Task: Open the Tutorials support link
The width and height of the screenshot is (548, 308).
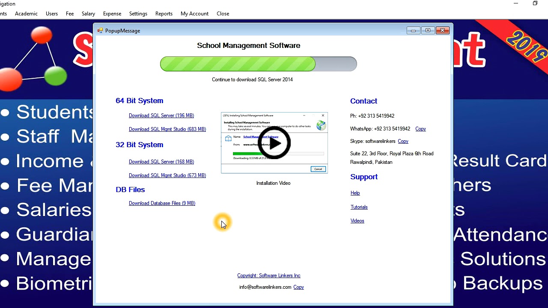Action: (x=359, y=207)
